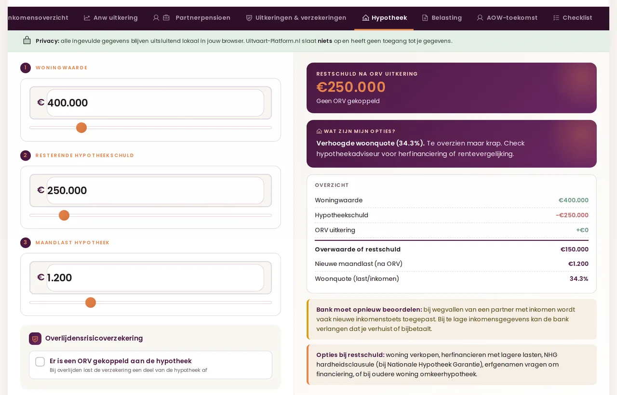The height and width of the screenshot is (395, 617).
Task: Click the Woonquote value 34.3%
Action: coord(579,279)
